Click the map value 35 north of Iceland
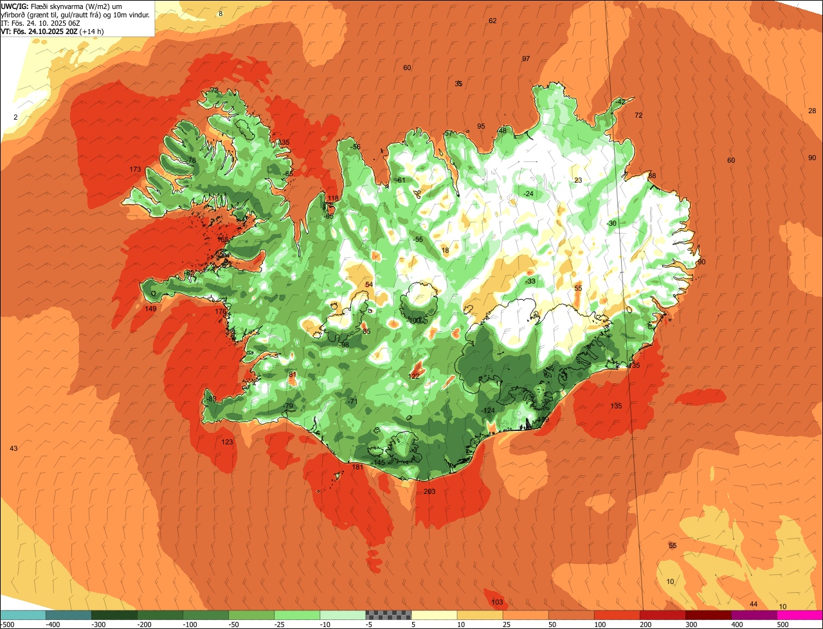 pos(458,84)
